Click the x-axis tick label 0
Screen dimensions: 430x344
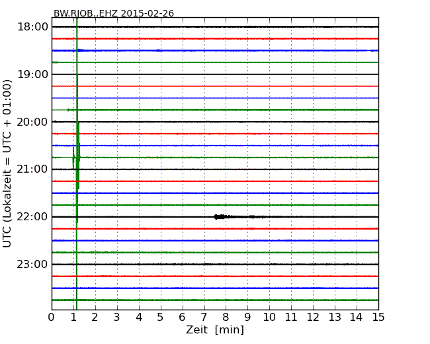tap(52, 318)
